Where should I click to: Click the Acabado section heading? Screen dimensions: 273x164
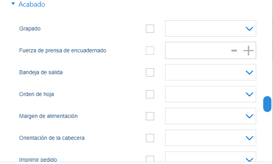[x=32, y=4]
